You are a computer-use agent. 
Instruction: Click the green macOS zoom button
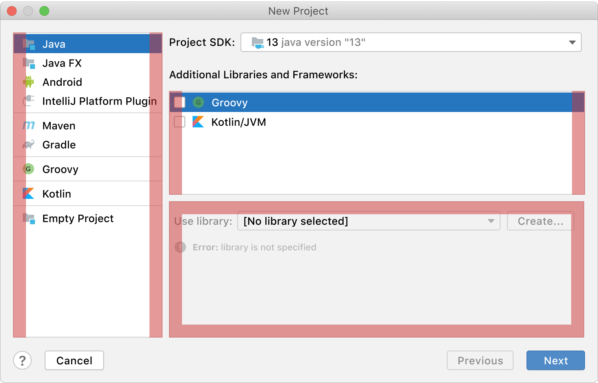(44, 11)
